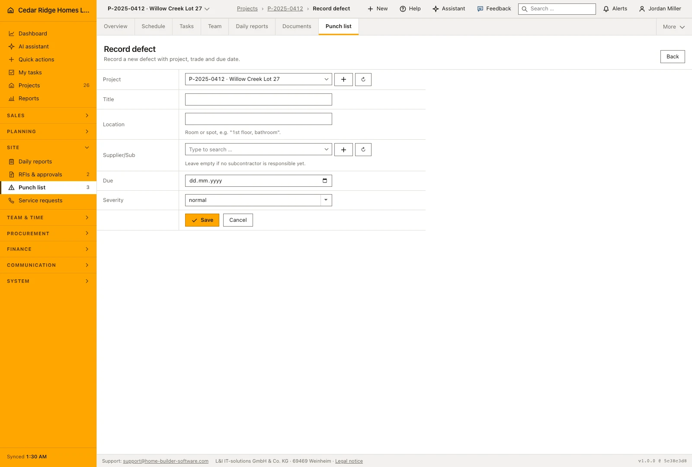Image resolution: width=692 pixels, height=467 pixels.
Task: Switch to the Overview tab
Action: point(115,26)
